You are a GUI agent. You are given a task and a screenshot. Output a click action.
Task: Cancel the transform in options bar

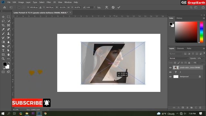coord(113,7)
